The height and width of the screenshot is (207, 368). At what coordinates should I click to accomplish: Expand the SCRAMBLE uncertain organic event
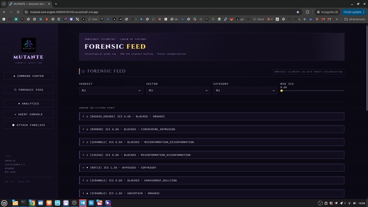[x=212, y=193]
